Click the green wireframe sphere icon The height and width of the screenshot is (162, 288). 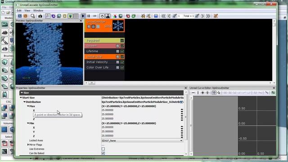pyautogui.click(x=121, y=16)
